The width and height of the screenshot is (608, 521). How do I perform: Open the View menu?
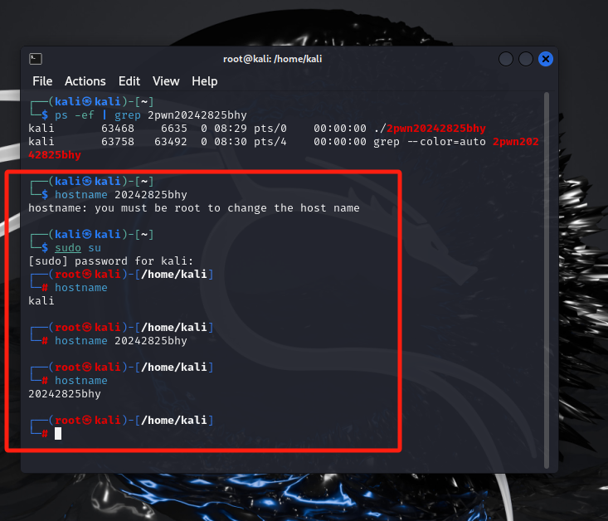pyautogui.click(x=166, y=81)
